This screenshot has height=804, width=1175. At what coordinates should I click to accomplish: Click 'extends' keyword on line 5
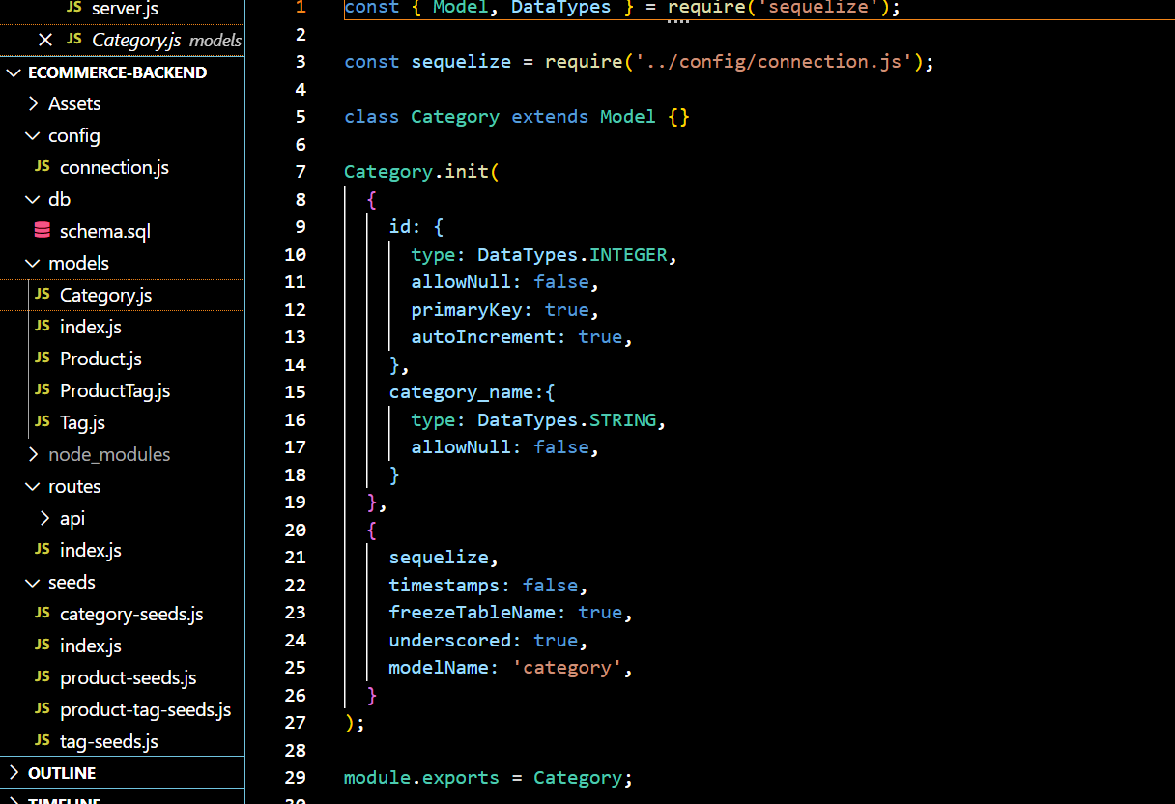click(x=550, y=117)
